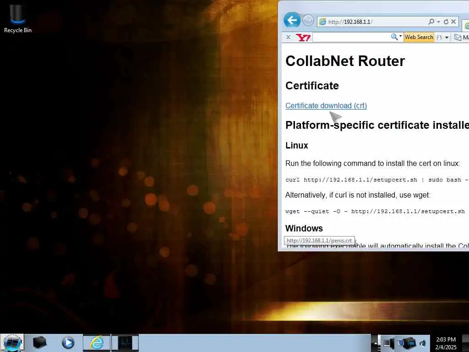
Task: Refresh the page with the reload icon
Action: [x=446, y=22]
